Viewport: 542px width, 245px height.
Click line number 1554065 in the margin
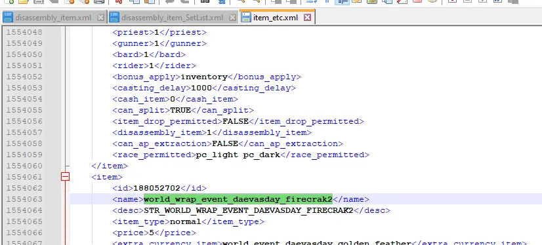tap(24, 221)
